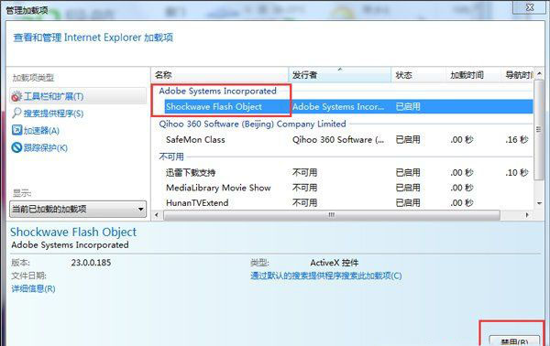Close the 管理加载项 dialog
Screen dimensions: 550x346
[529, 7]
